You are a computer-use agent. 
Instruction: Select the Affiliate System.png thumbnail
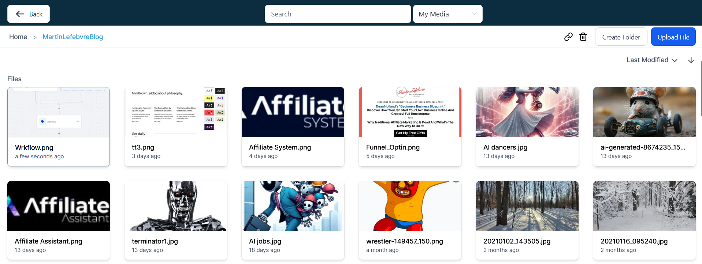pyautogui.click(x=293, y=112)
